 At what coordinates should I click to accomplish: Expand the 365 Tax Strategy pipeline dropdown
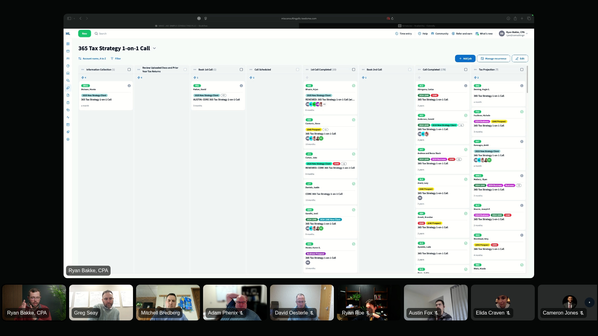click(154, 49)
